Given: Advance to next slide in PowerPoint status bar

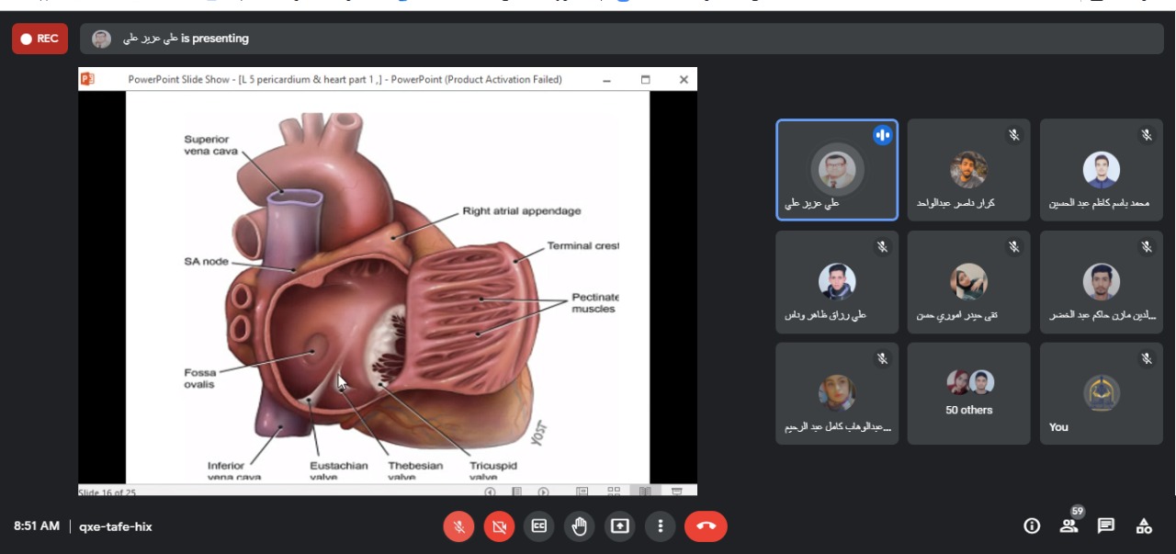Looking at the screenshot, I should tap(543, 492).
